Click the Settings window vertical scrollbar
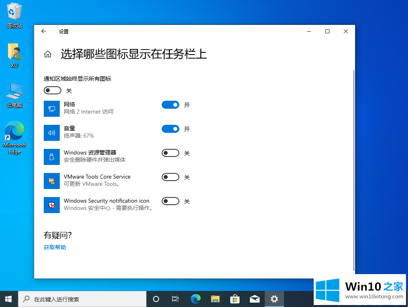408x307 pixels. 353,169
